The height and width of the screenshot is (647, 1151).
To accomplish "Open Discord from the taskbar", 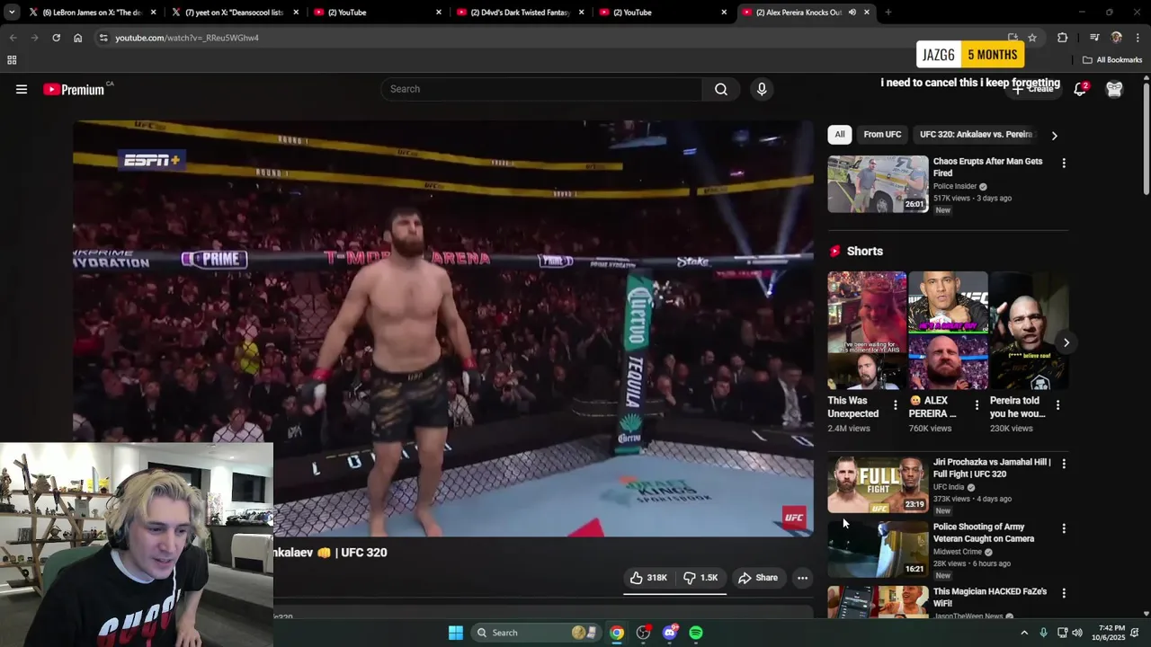I will pos(670,633).
